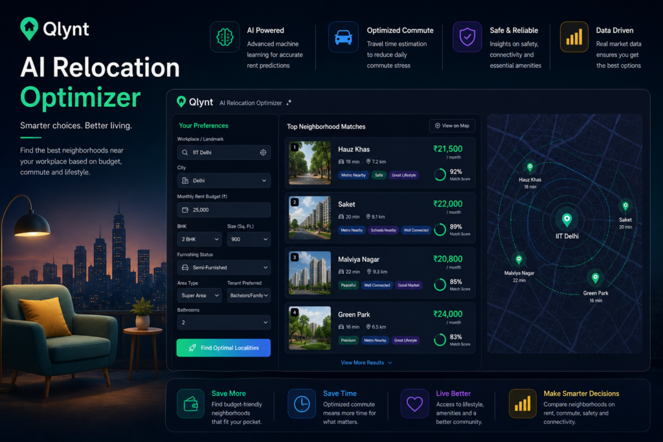Click the Good Market tag on Malviya Nagar
Viewport: 663px width, 442px height.
point(409,285)
